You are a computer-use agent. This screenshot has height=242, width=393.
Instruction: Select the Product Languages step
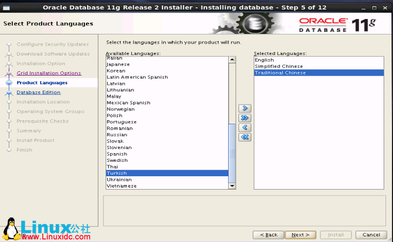click(42, 83)
